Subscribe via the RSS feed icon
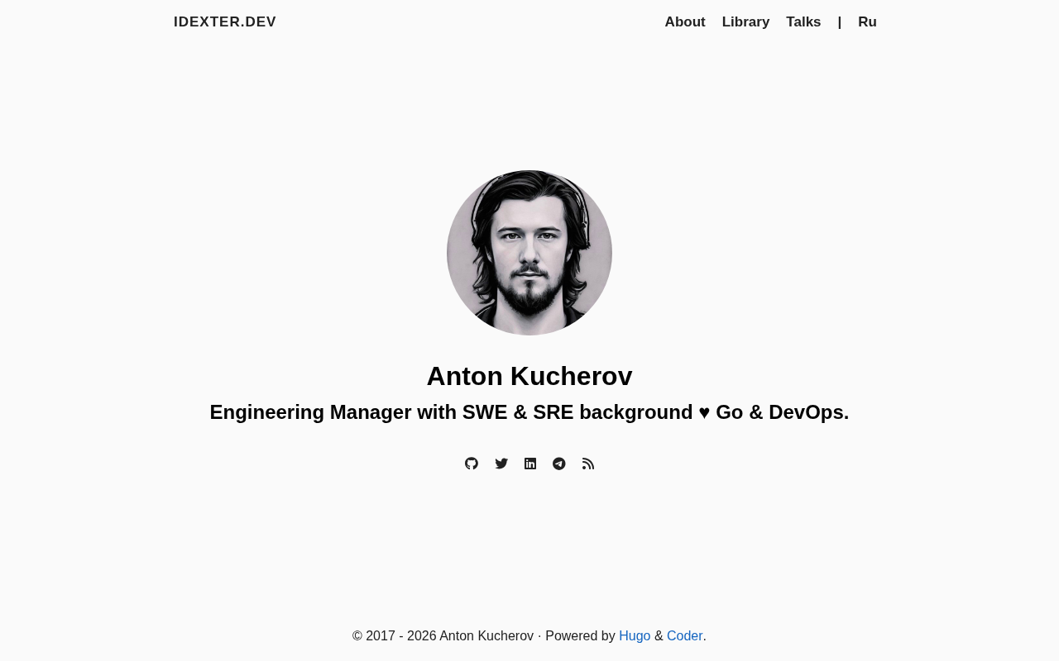 [588, 464]
